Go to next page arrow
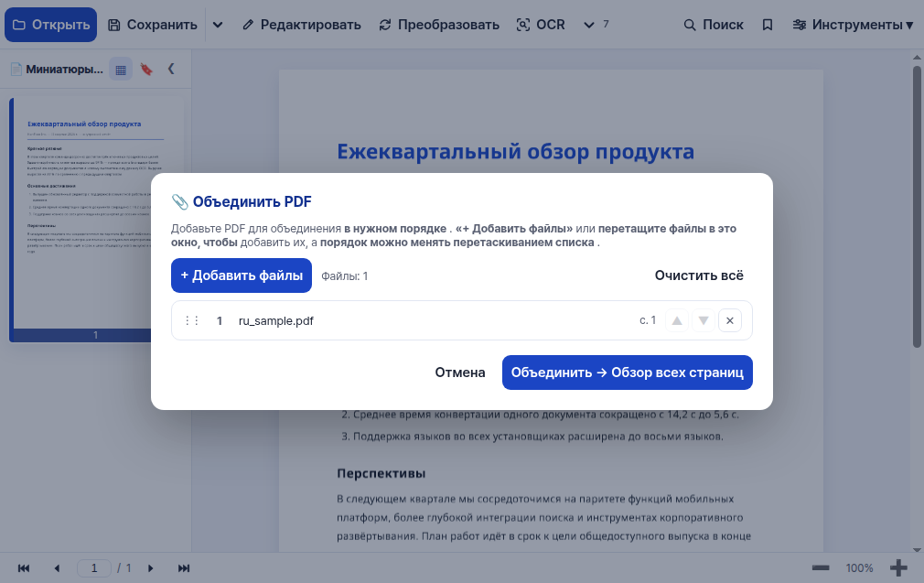Image resolution: width=924 pixels, height=583 pixels. (x=150, y=568)
